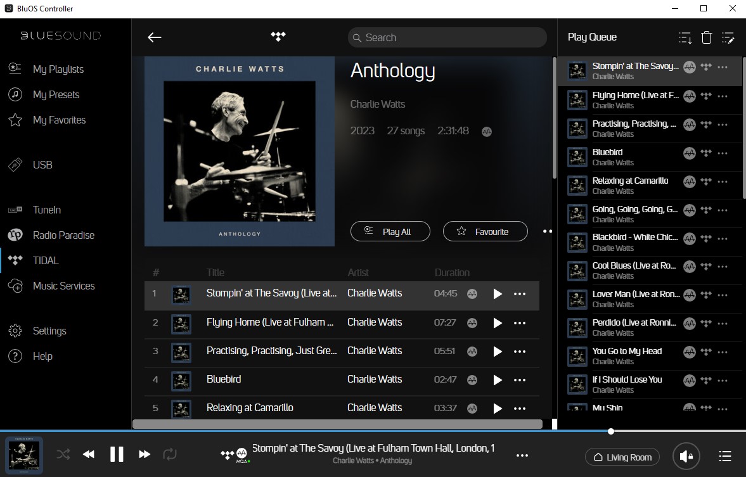Select Blackbird - White Chic... in queue
Screen dimensions: 746x477
[650, 242]
